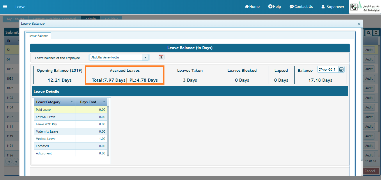This screenshot has height=180, width=381.
Task: Select the Festival Leave row
Action: 70,117
